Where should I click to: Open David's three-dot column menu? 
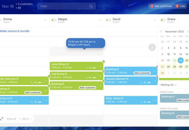154,20
